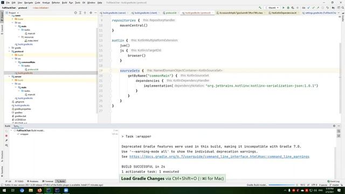Show hidden editor tabs dropdown arrow
Viewport: 345px width, 194px height.
coord(339,13)
